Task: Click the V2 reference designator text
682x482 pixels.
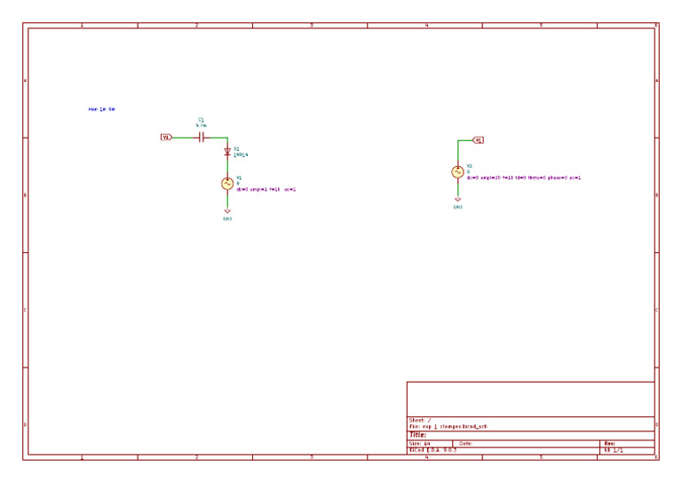Action: click(x=469, y=166)
